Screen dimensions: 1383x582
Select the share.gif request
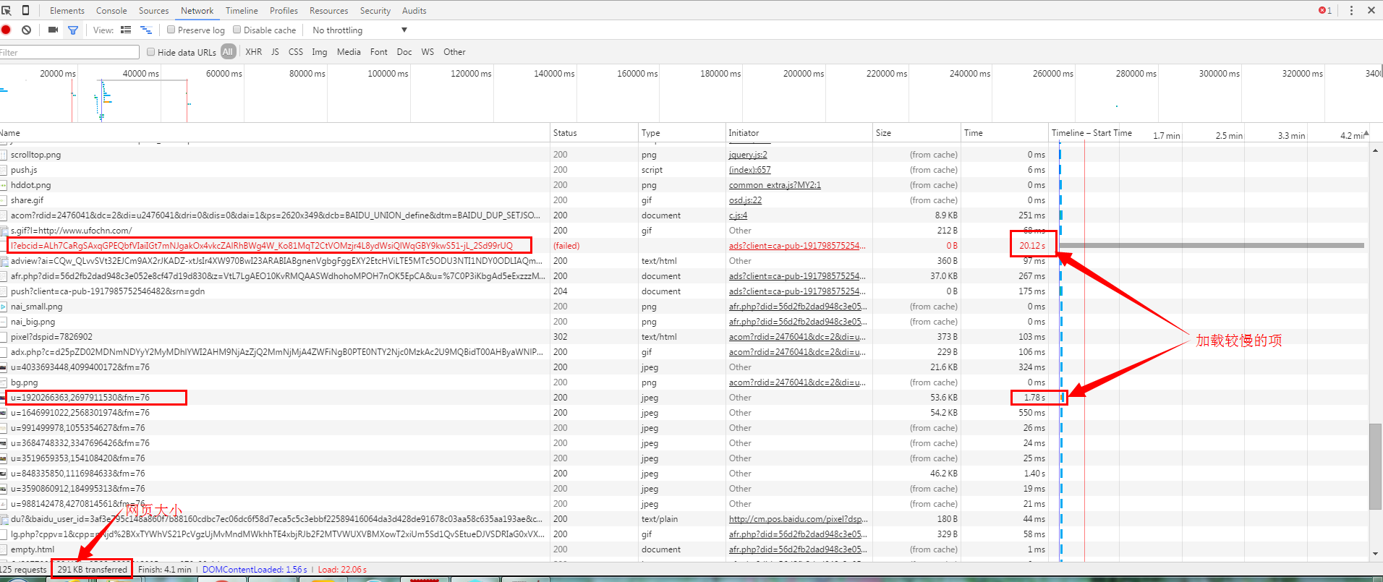coord(684,200)
